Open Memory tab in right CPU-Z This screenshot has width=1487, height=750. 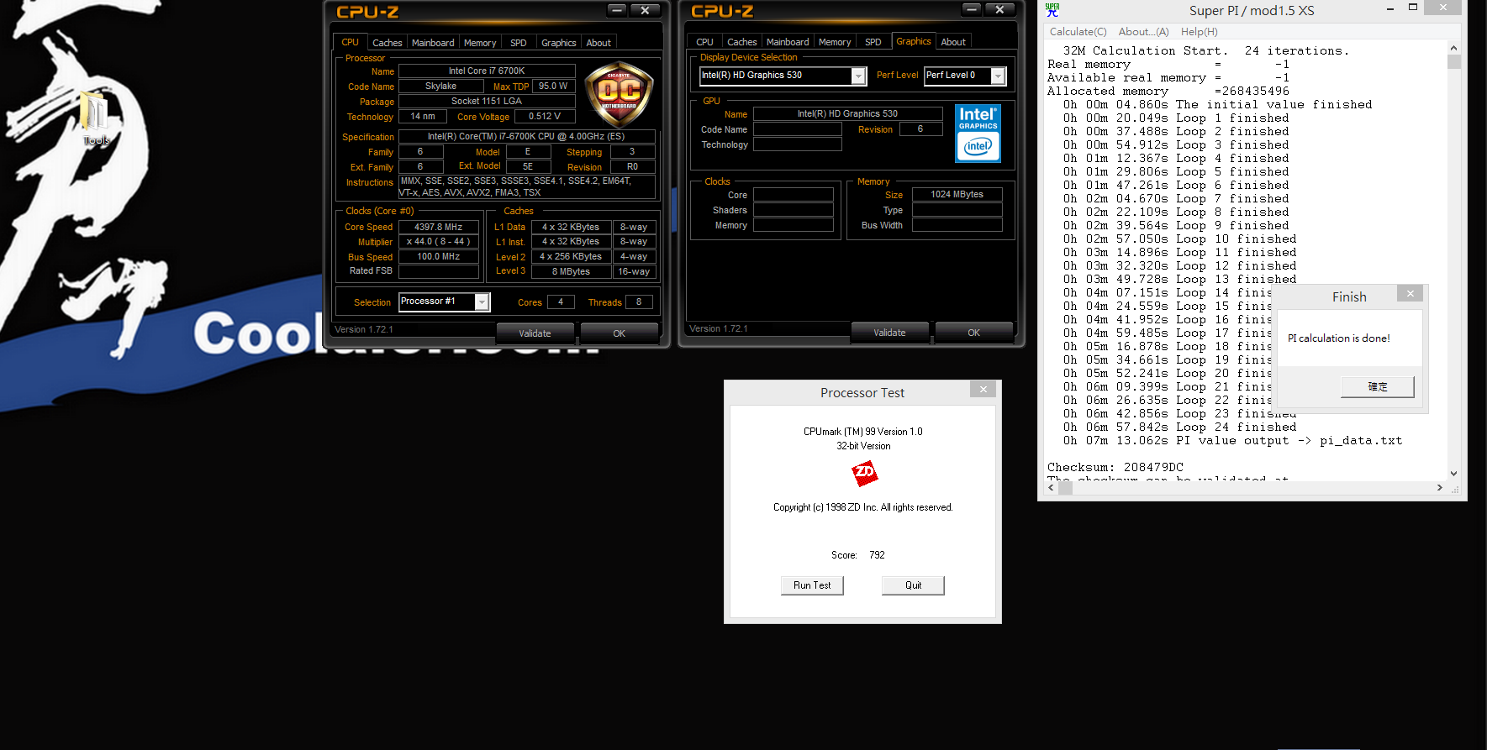click(835, 42)
